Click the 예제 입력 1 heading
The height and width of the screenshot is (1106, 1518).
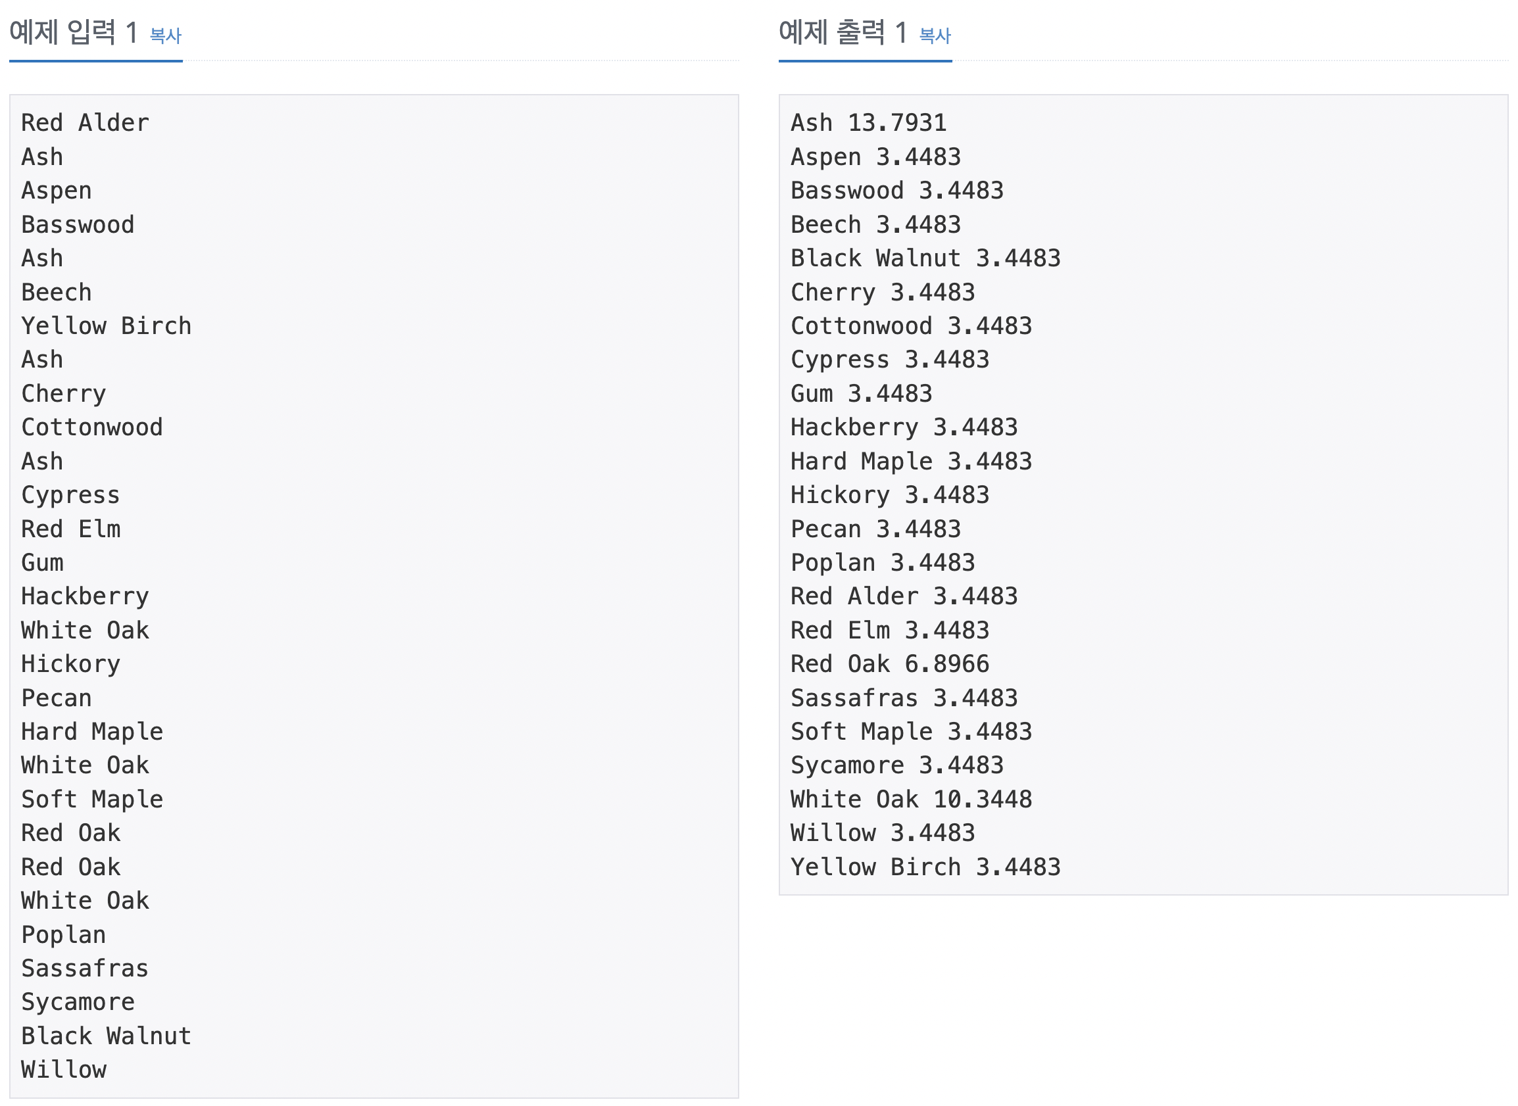pos(74,32)
